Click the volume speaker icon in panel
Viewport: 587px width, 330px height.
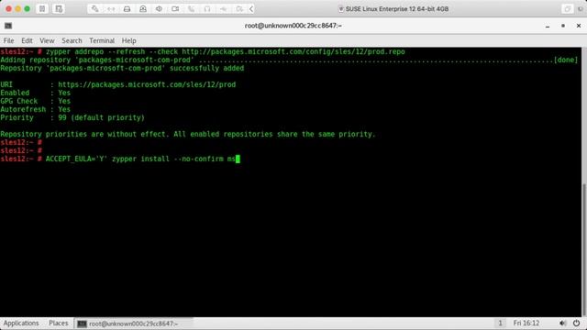[x=562, y=323]
